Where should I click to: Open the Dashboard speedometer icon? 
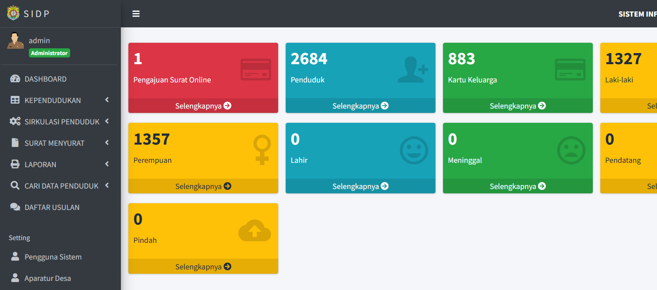[15, 78]
